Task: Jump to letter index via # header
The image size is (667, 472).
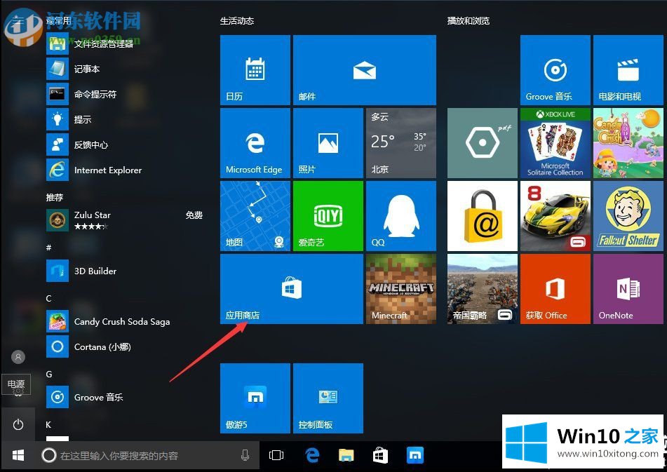Action: (49, 248)
